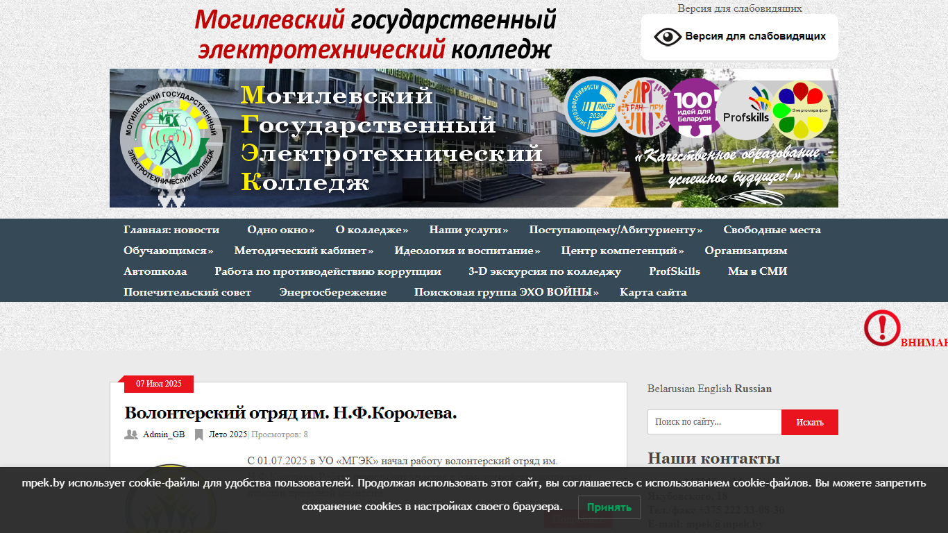948x533 pixels.
Task: Open the Энергосбережение menu item
Action: (333, 292)
